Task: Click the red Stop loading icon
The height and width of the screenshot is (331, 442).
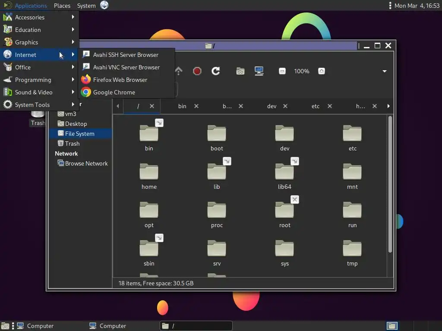Action: (197, 71)
